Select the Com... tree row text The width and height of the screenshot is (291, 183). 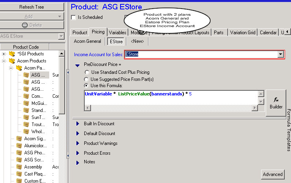tap(37, 96)
